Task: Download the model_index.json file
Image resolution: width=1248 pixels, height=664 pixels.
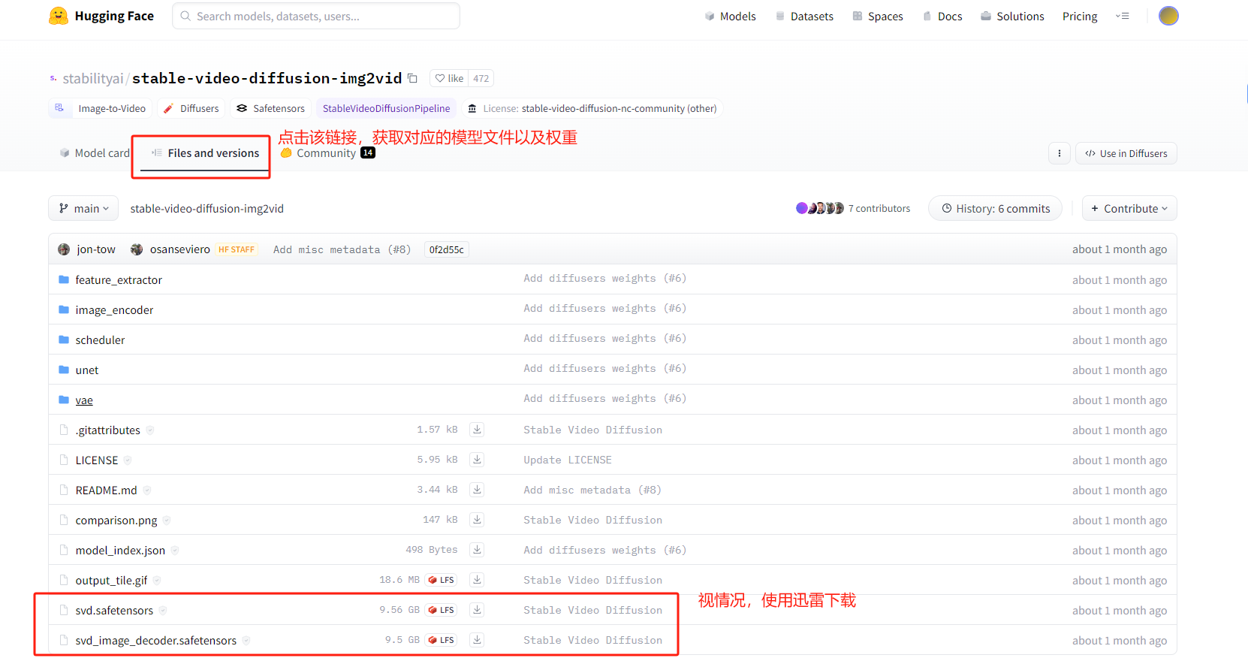Action: [477, 550]
